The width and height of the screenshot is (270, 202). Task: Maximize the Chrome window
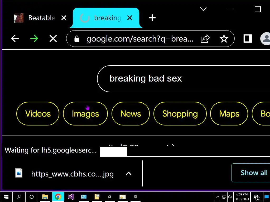(258, 9)
